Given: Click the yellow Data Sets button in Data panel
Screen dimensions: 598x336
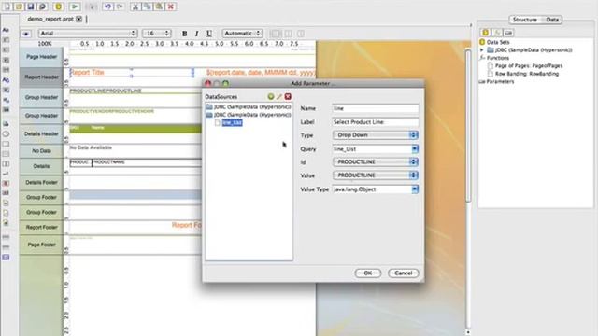Looking at the screenshot, I should (486, 33).
